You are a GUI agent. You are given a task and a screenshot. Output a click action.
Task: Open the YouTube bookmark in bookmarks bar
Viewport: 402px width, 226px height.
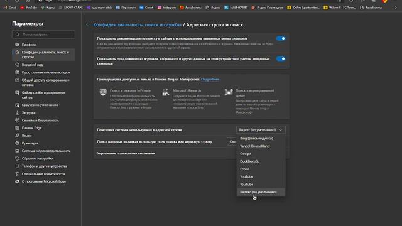(28, 8)
